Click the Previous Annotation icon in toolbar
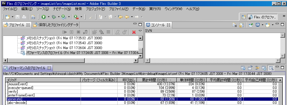Viewport: 287px width, 105px height. pyautogui.click(x=110, y=17)
